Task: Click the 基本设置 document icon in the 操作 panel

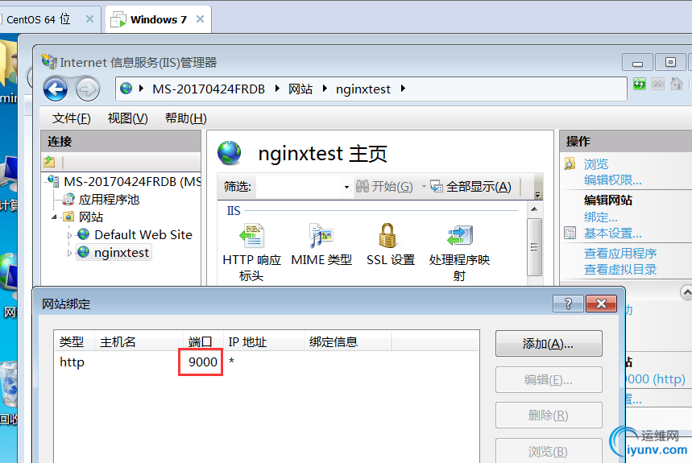Action: coord(570,233)
